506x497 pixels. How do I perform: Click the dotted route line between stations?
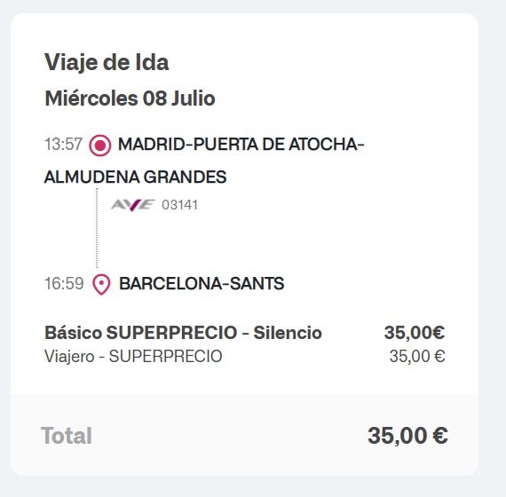(x=97, y=228)
